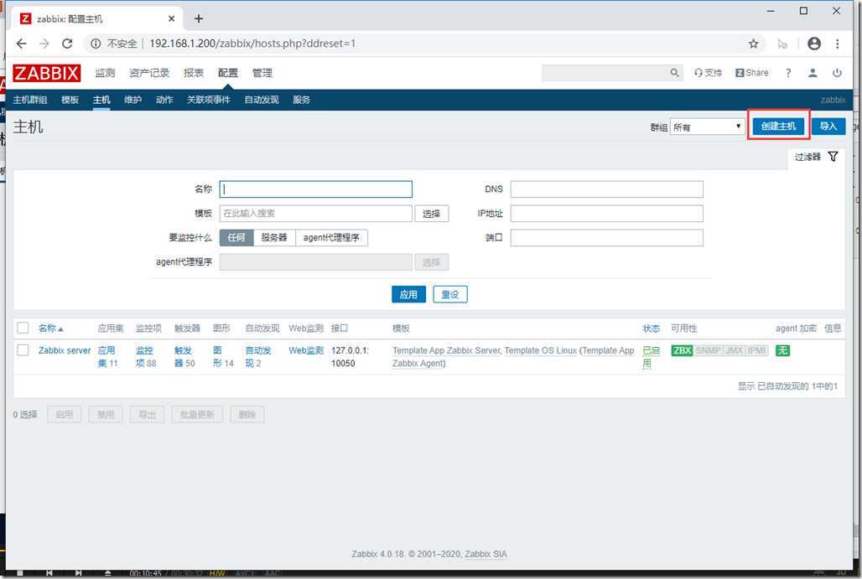Open Chrome three-dot menu
862x579 pixels.
click(x=837, y=44)
